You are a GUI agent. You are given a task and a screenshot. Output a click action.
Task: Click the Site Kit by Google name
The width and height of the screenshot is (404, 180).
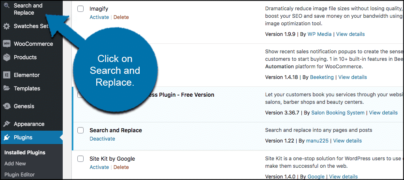coord(112,159)
